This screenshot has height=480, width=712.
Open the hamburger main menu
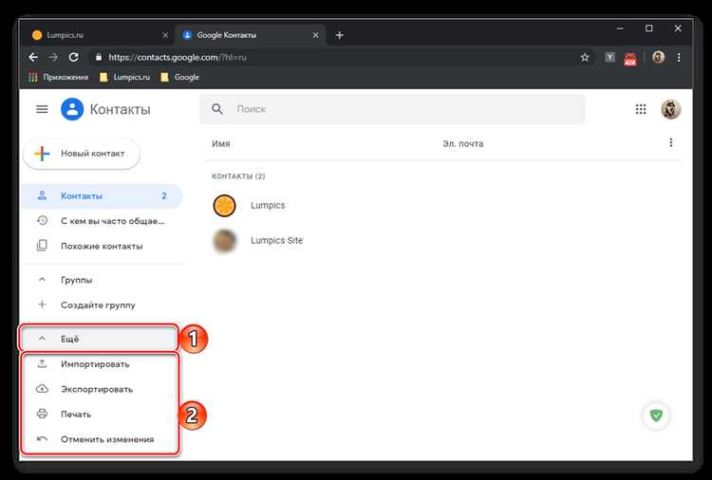click(x=42, y=109)
